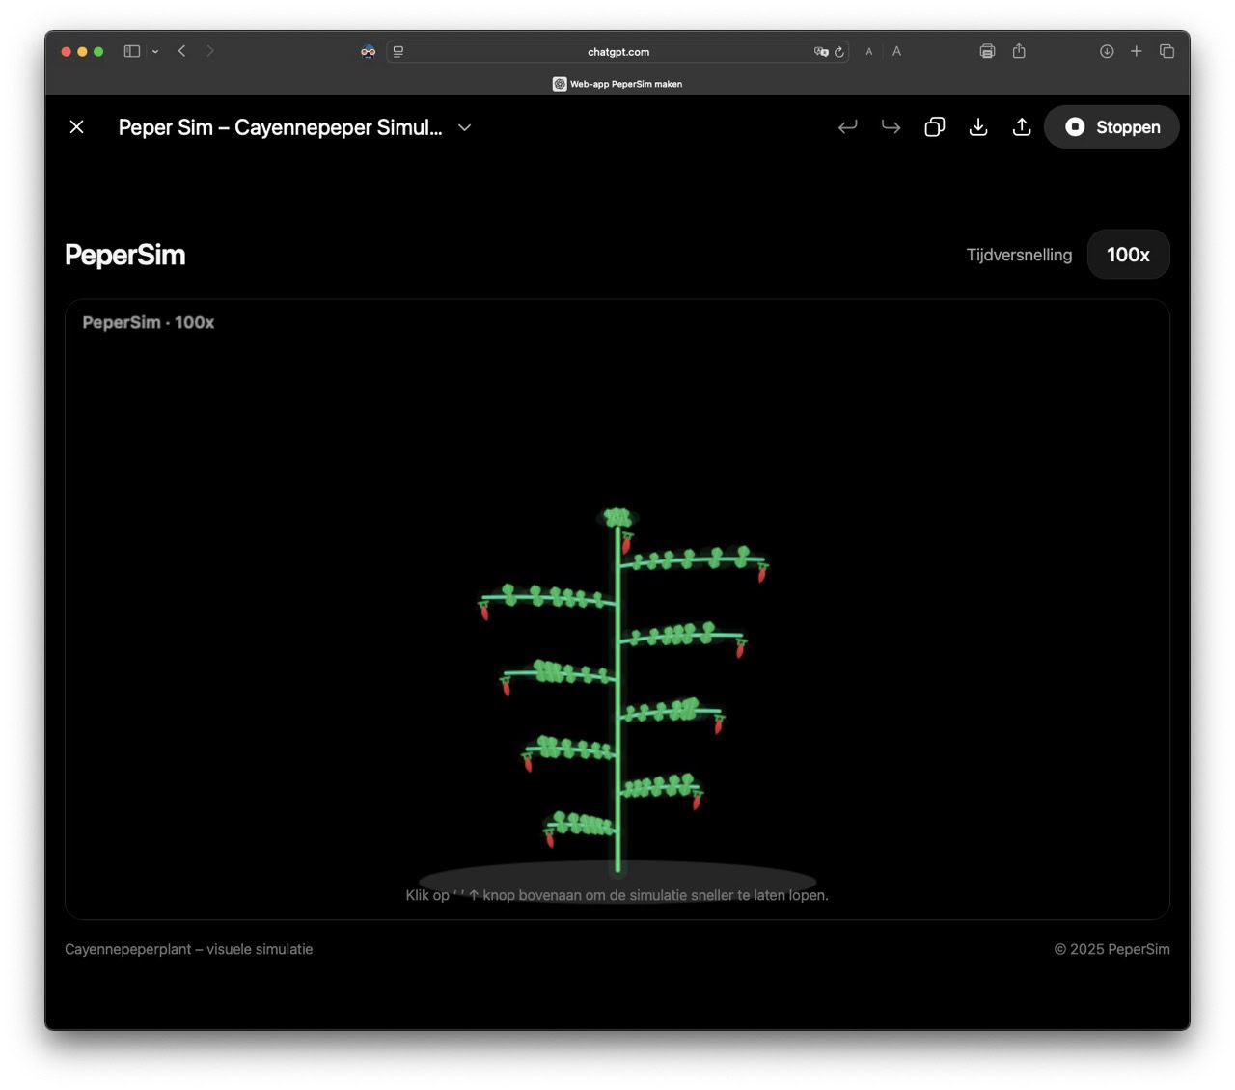Screen dimensions: 1235x1090
Task: Click the undo arrow in canvas header
Action: click(847, 127)
